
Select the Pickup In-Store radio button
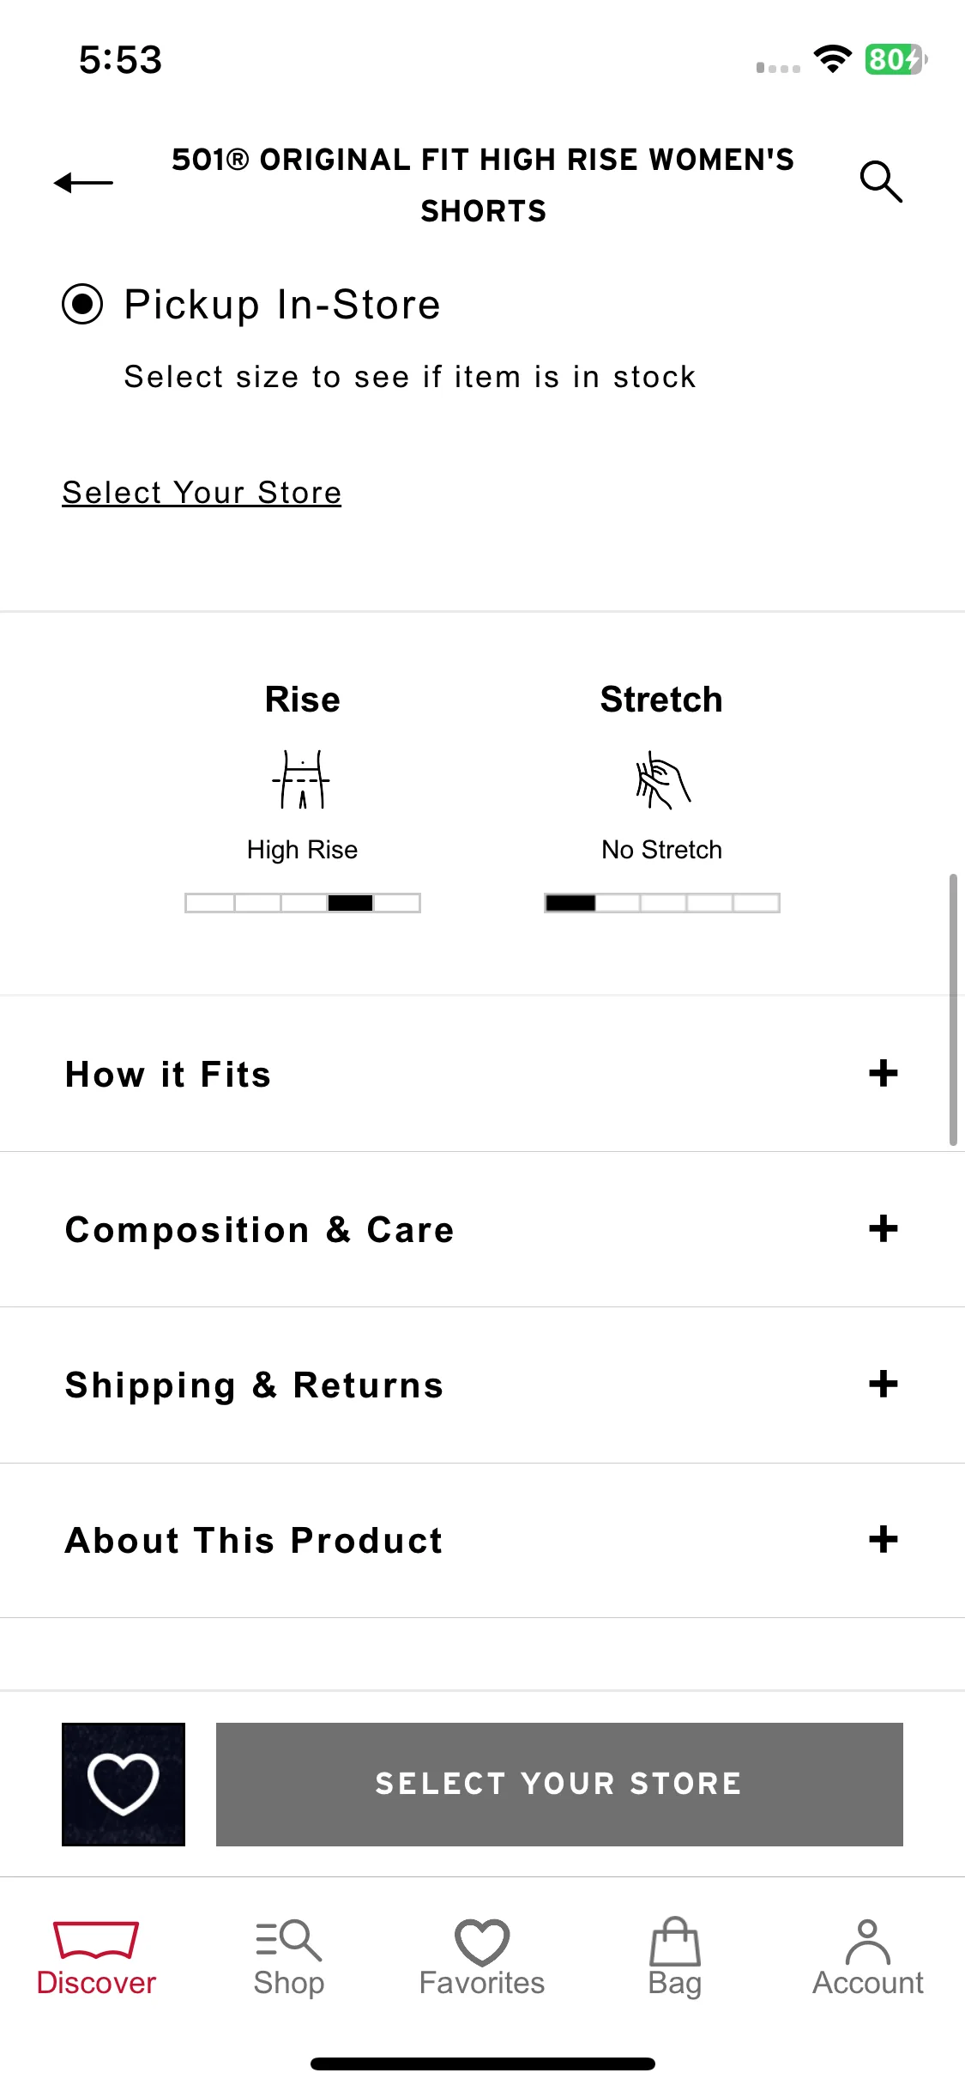pos(82,304)
